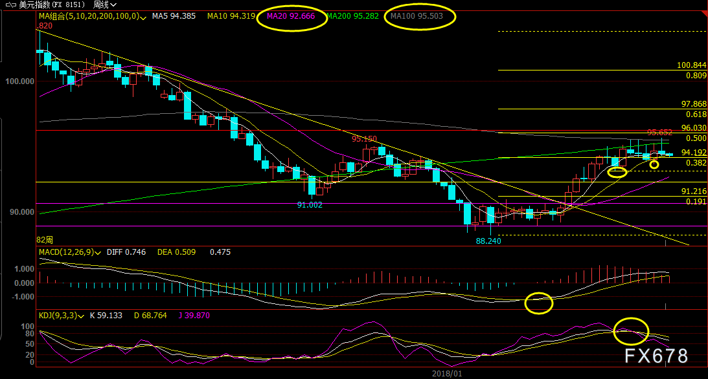The width and height of the screenshot is (708, 379).
Task: Click the MACD -1.000 axis label
Action: point(23,297)
